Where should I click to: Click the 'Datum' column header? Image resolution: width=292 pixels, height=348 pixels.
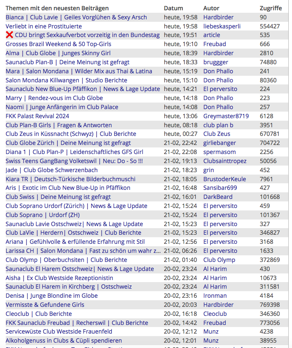(173, 8)
